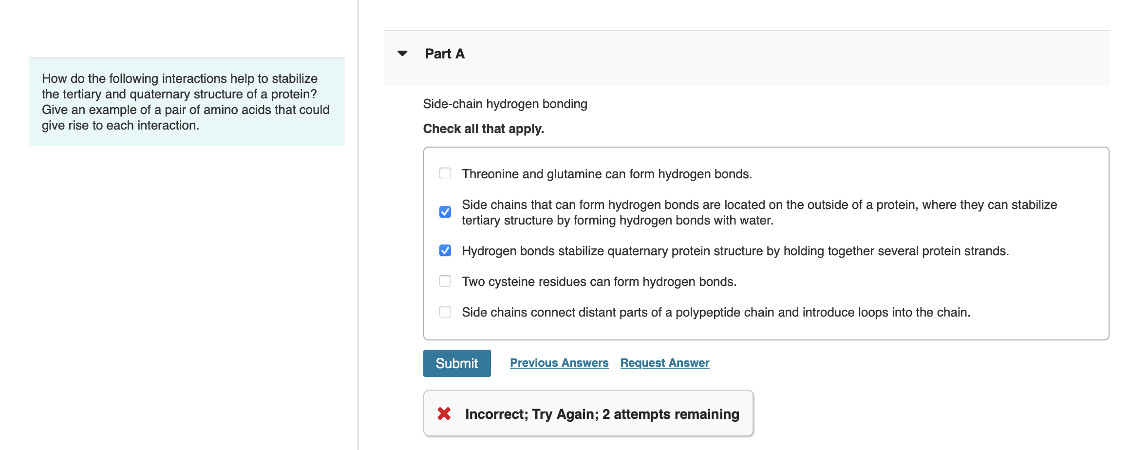Viewport: 1130px width, 450px height.
Task: Click the Part A disclosure triangle icon
Action: coord(402,54)
